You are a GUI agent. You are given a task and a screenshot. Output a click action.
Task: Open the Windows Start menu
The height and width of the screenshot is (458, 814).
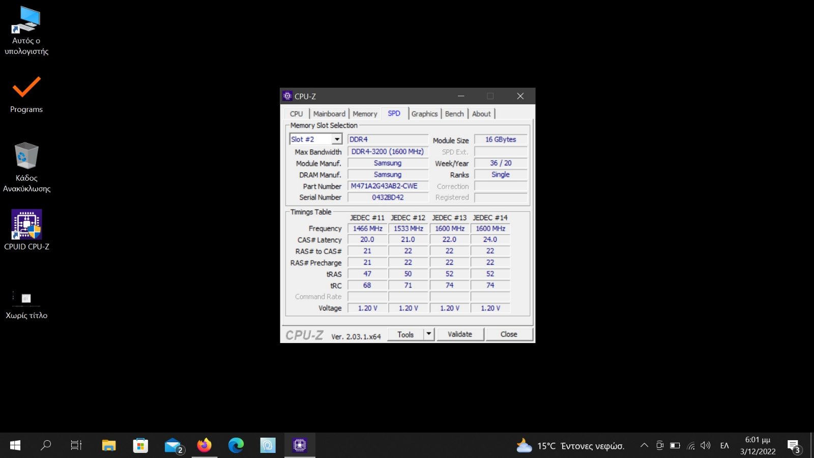(x=15, y=445)
